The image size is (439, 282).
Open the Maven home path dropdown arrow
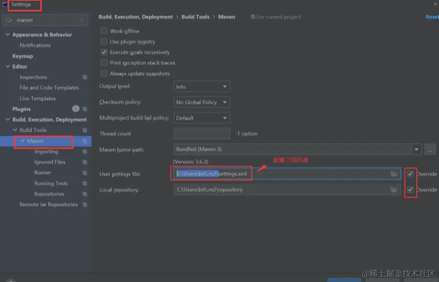[x=417, y=149]
